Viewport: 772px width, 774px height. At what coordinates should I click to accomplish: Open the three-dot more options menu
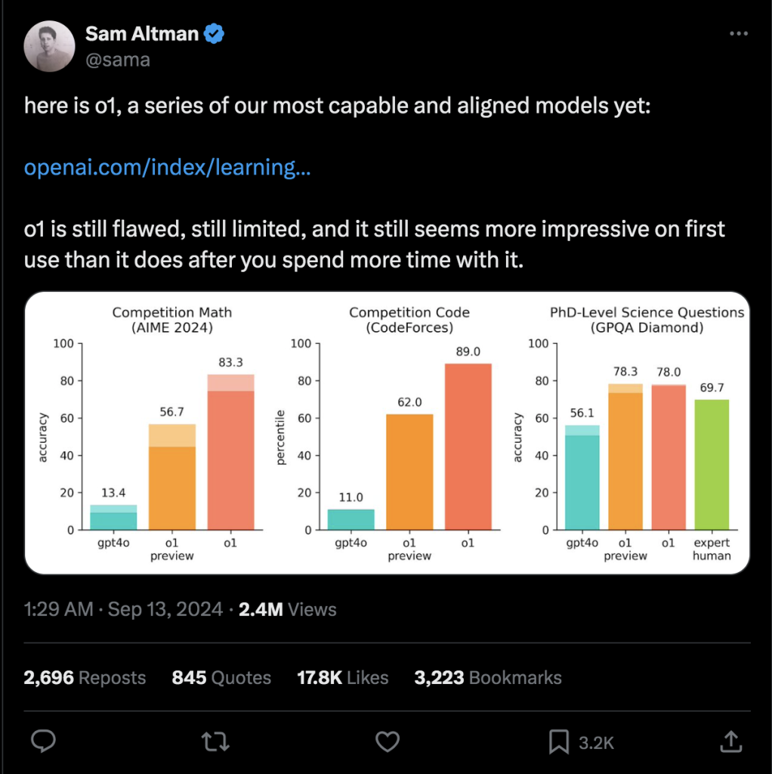(x=739, y=33)
